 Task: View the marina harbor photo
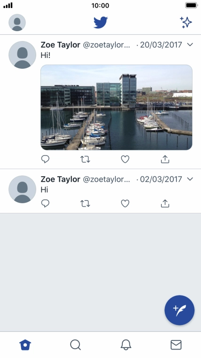click(116, 107)
